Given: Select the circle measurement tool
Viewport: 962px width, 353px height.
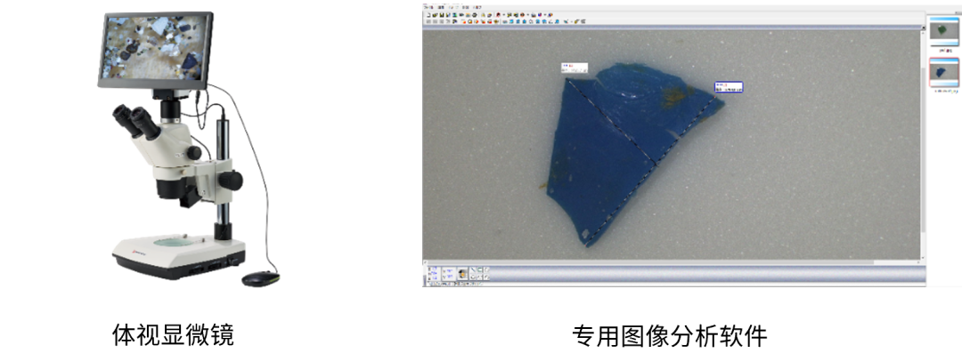Looking at the screenshot, I should click(473, 277).
